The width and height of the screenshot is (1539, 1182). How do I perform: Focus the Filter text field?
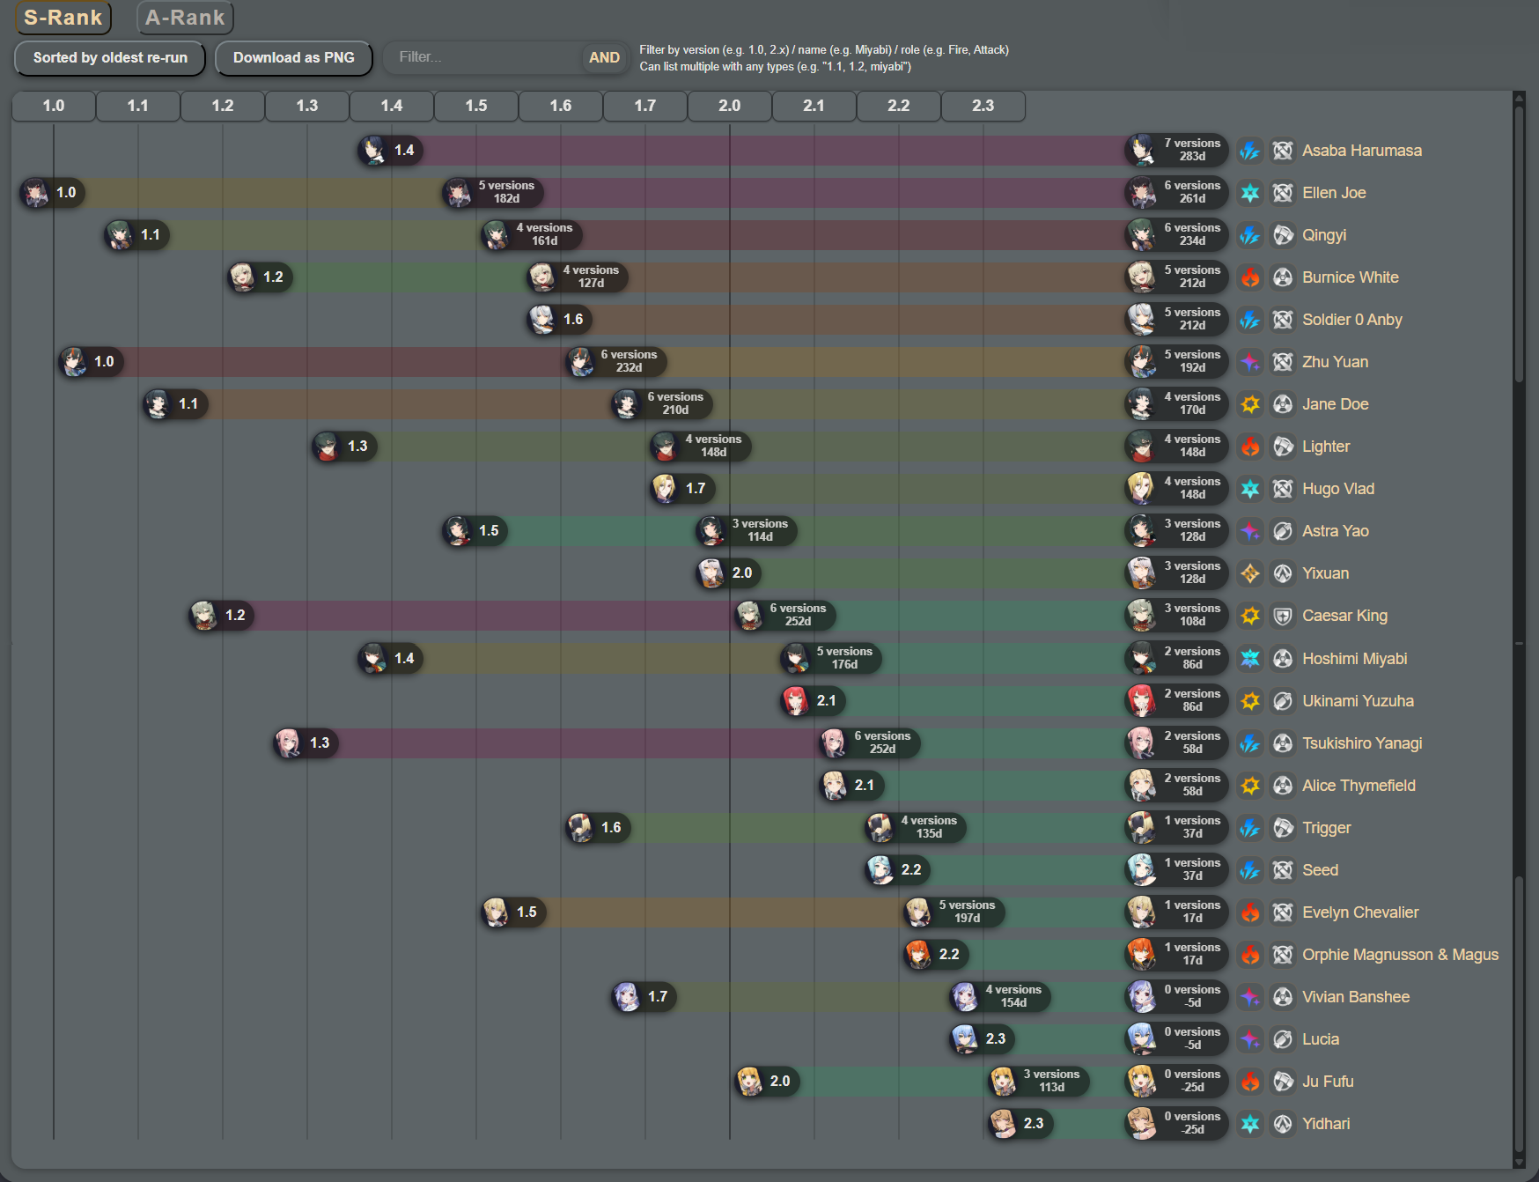[x=483, y=58]
